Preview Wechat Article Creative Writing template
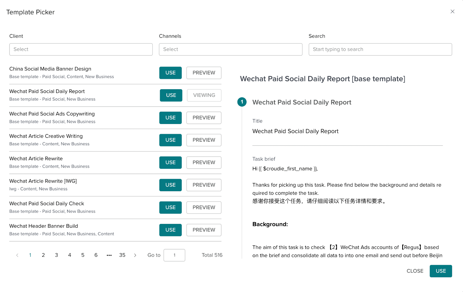Screen dimensions: 463x292 (204, 140)
